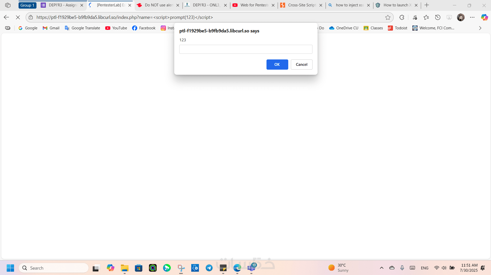
Task: Open OneDrive CU bookmark
Action: pos(344,28)
